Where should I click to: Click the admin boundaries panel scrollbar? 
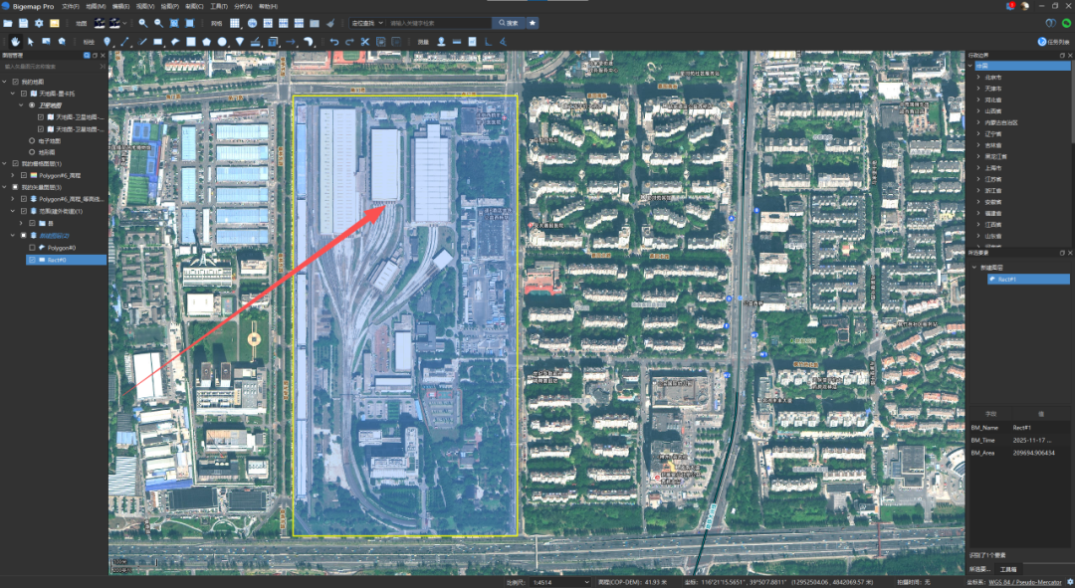point(1072,102)
